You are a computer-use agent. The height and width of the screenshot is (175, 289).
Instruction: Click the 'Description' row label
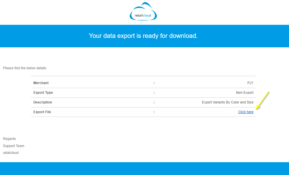(x=42, y=102)
